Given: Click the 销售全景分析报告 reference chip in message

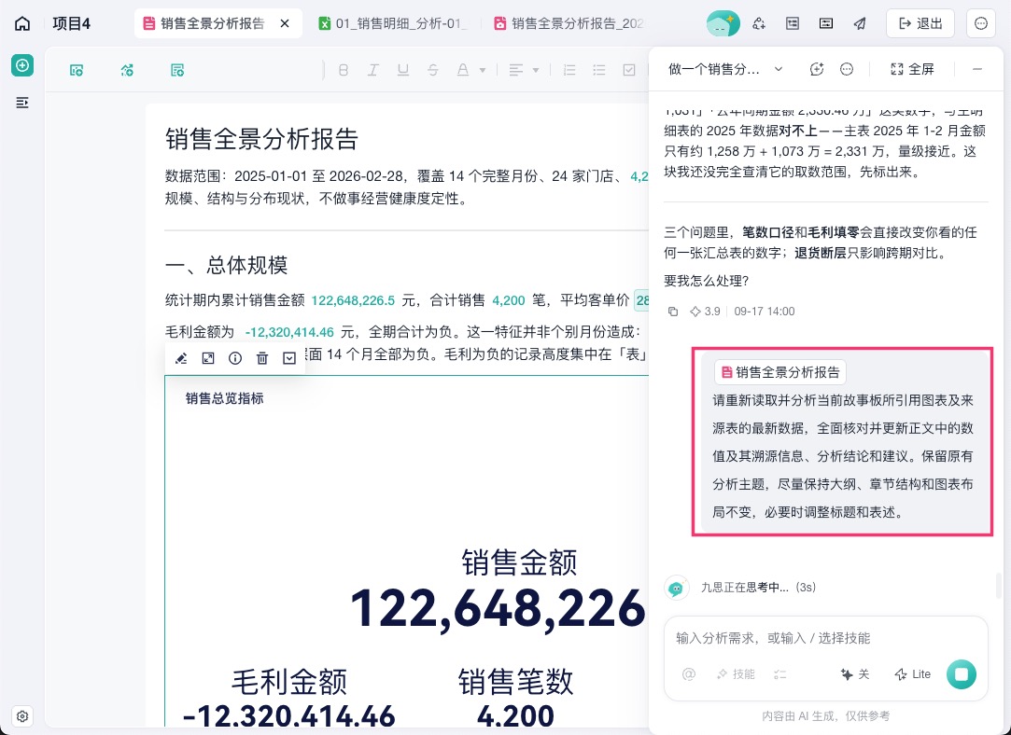Looking at the screenshot, I should click(780, 372).
